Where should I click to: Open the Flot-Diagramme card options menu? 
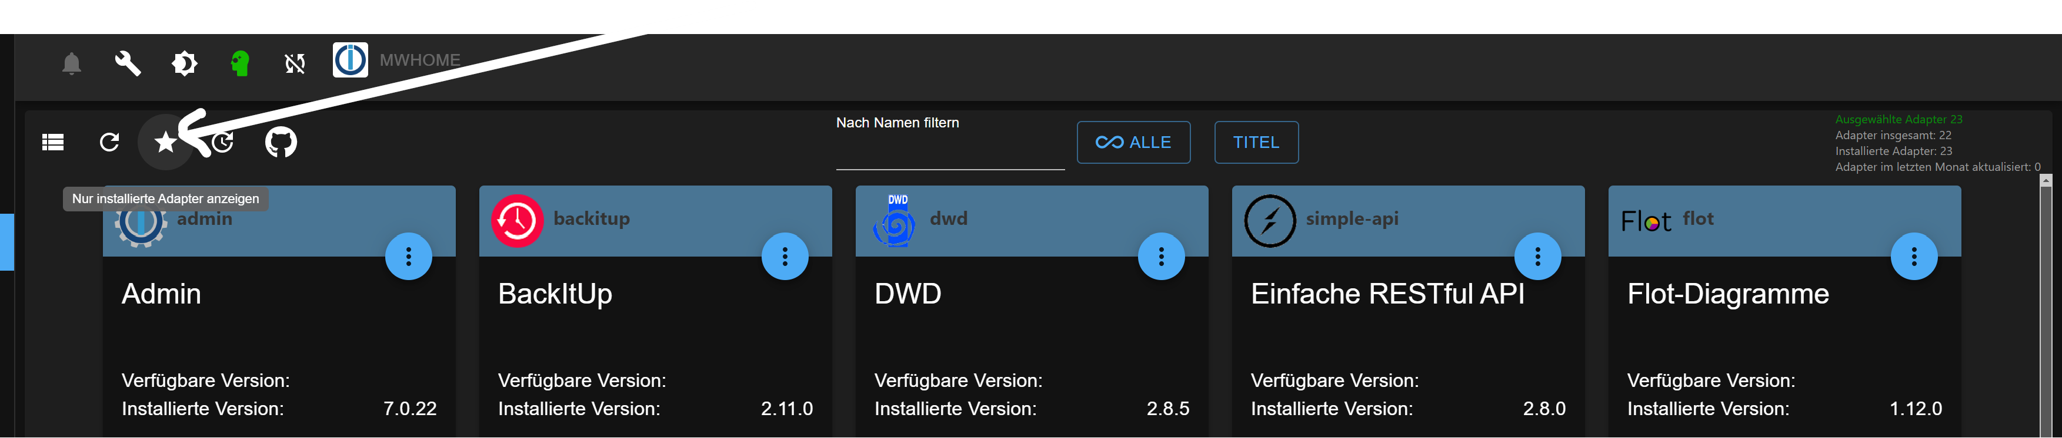coord(1913,257)
